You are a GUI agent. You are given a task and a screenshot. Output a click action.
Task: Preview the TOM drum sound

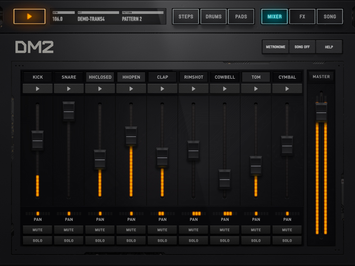click(256, 88)
